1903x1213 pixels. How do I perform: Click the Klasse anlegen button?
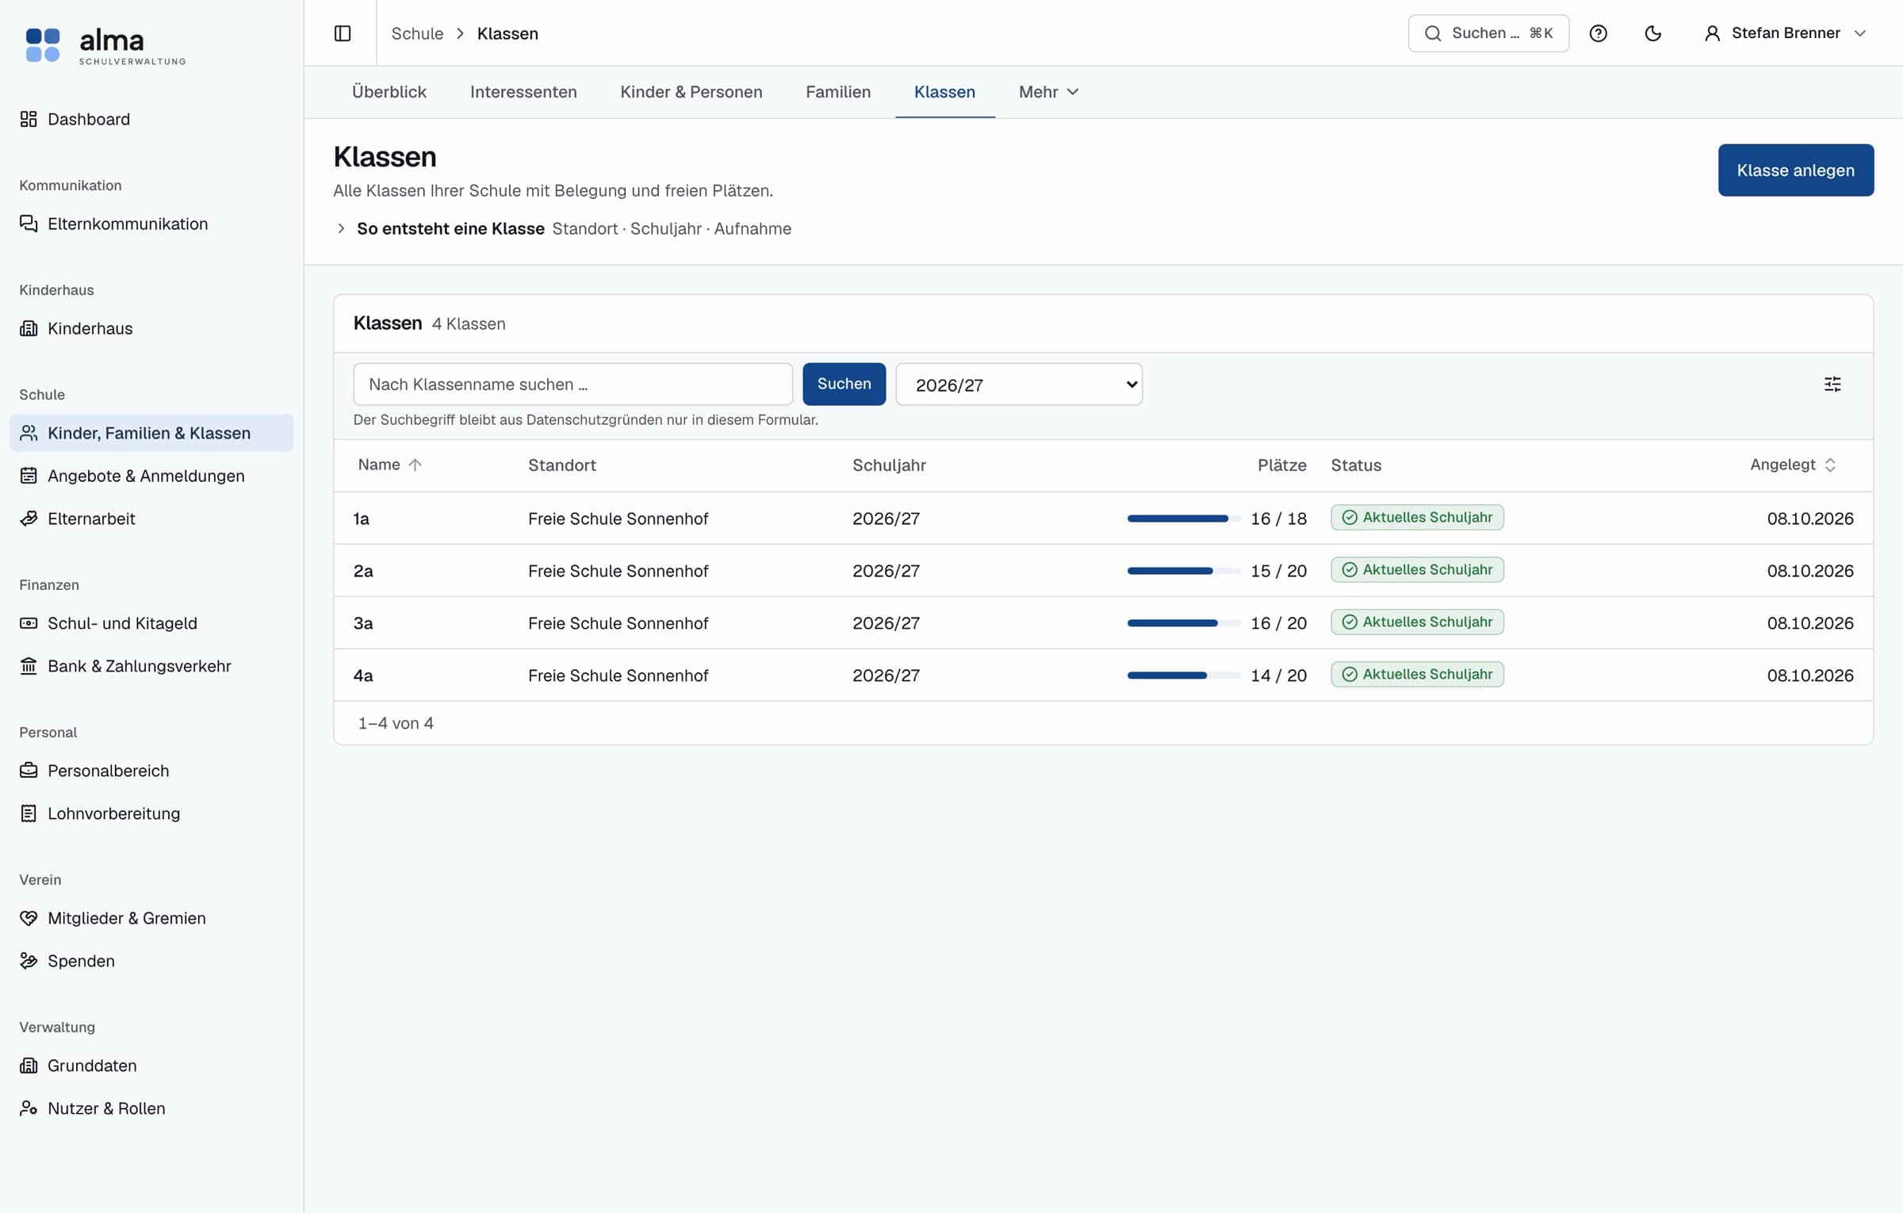tap(1796, 170)
